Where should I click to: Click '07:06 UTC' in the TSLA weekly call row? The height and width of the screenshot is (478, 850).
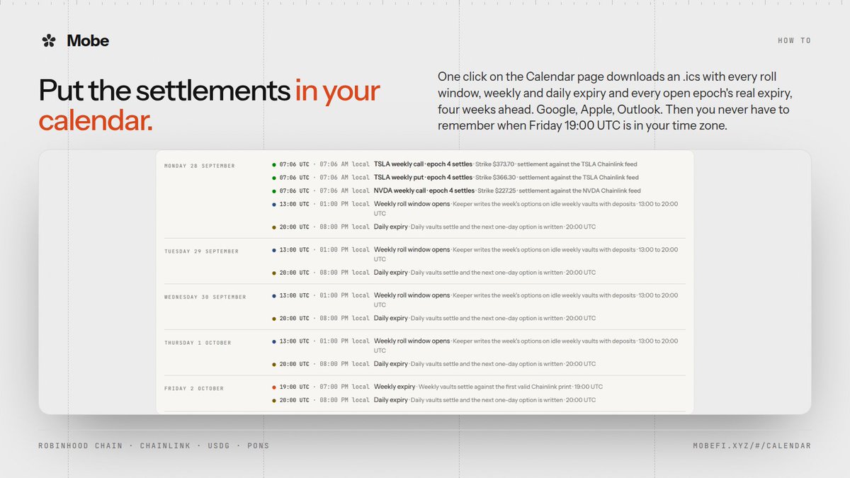tap(295, 164)
